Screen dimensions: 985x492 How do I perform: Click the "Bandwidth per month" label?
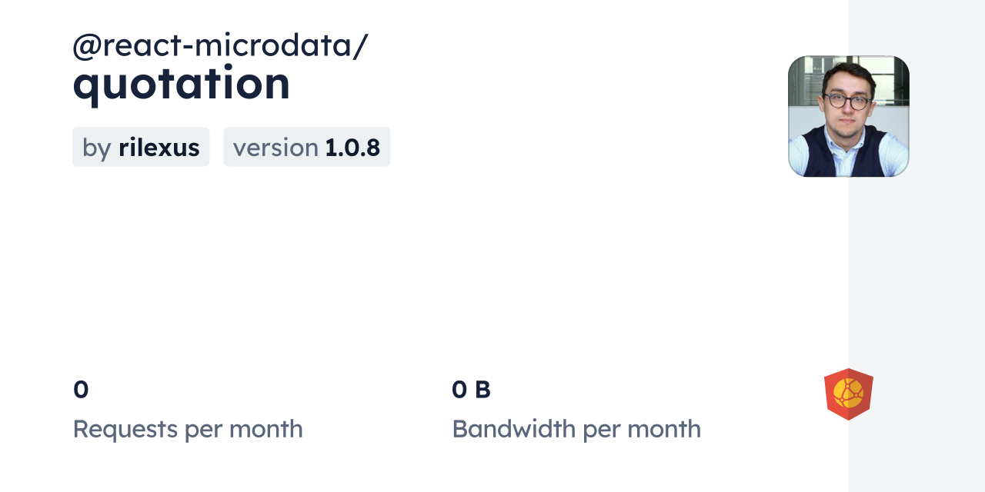point(576,429)
